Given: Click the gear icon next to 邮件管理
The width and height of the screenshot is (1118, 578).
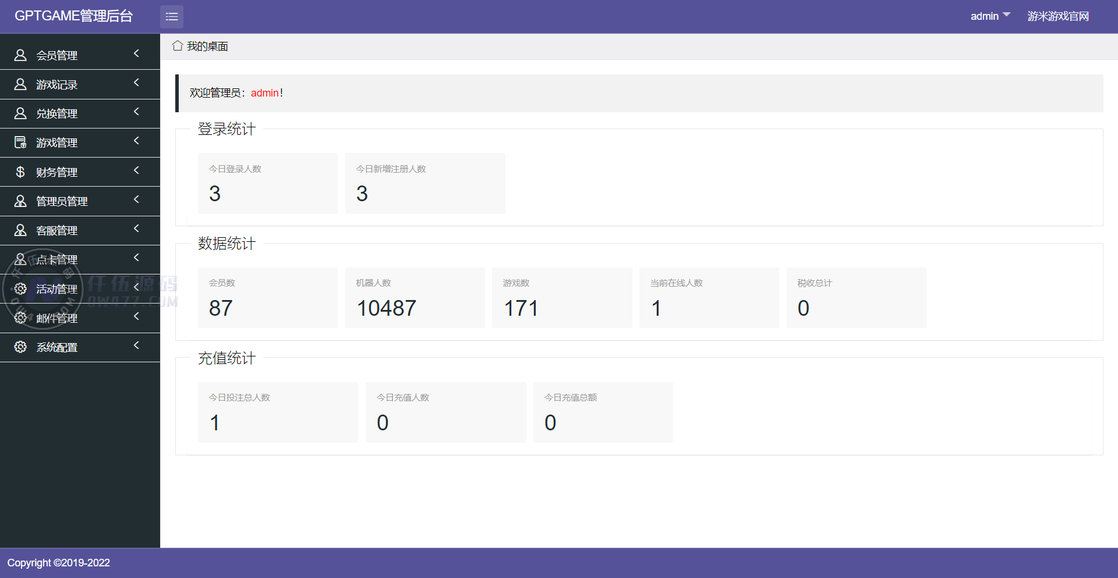Looking at the screenshot, I should click(20, 318).
